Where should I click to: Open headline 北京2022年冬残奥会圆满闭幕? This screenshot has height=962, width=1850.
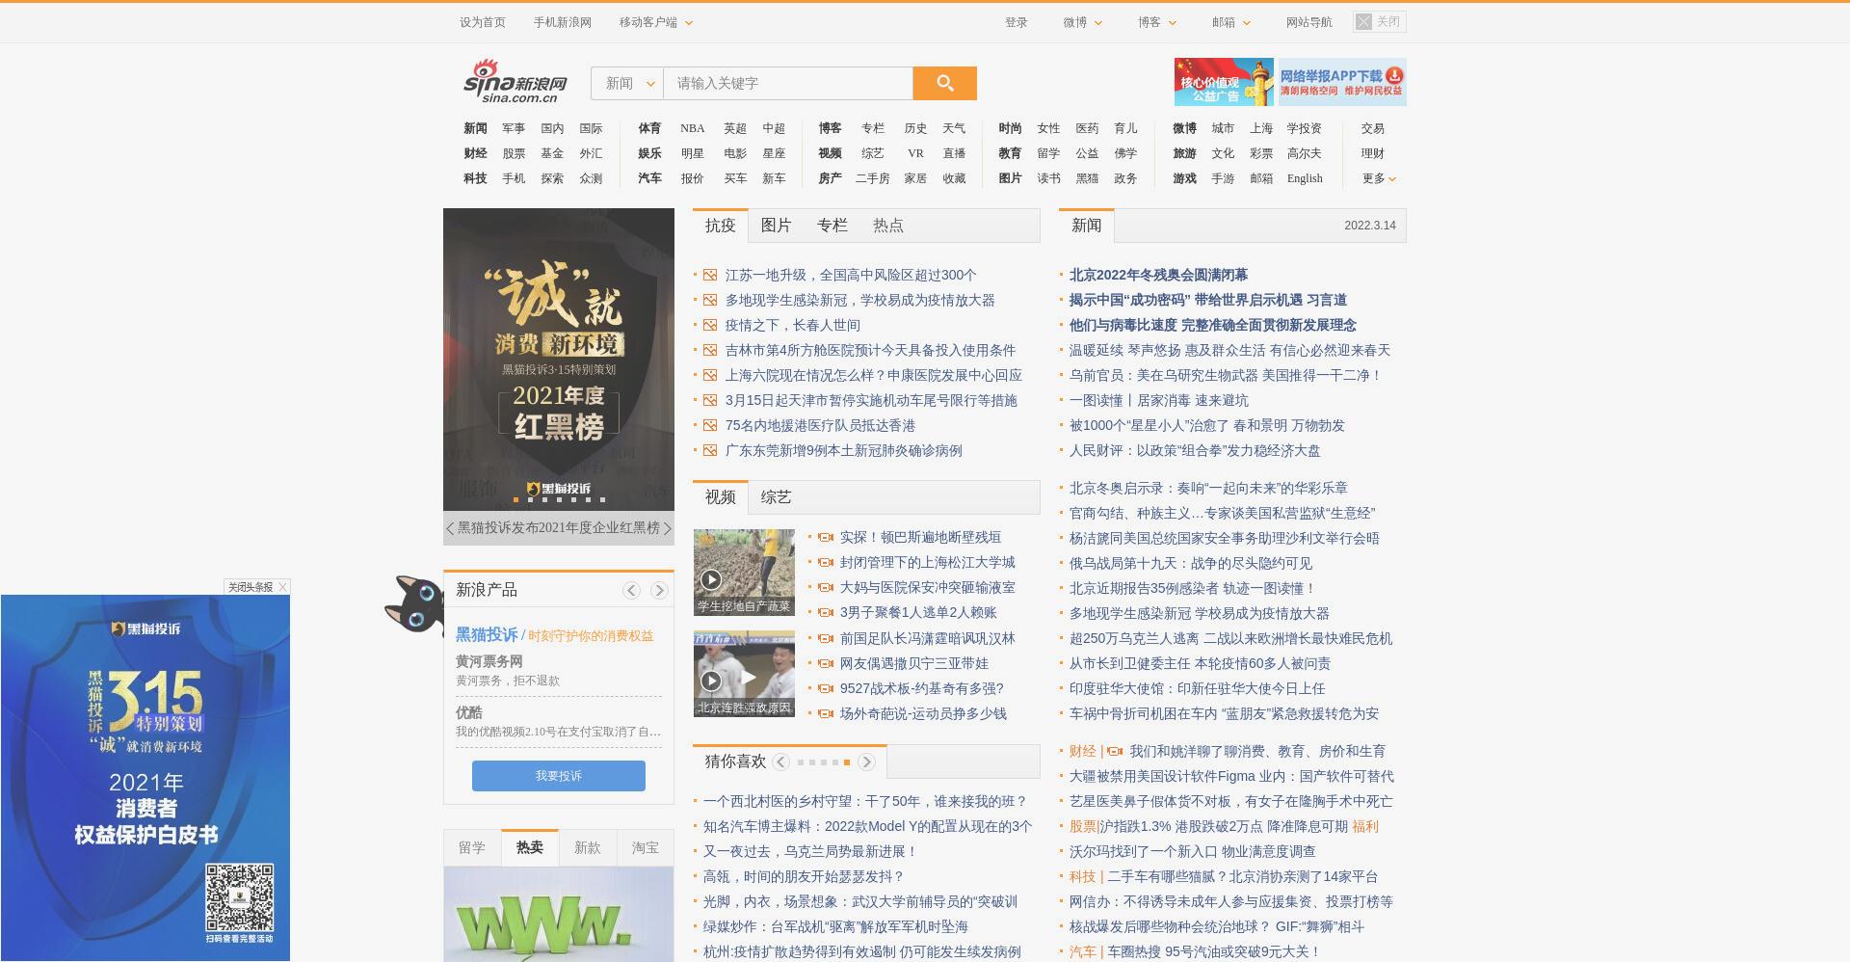click(x=1158, y=275)
